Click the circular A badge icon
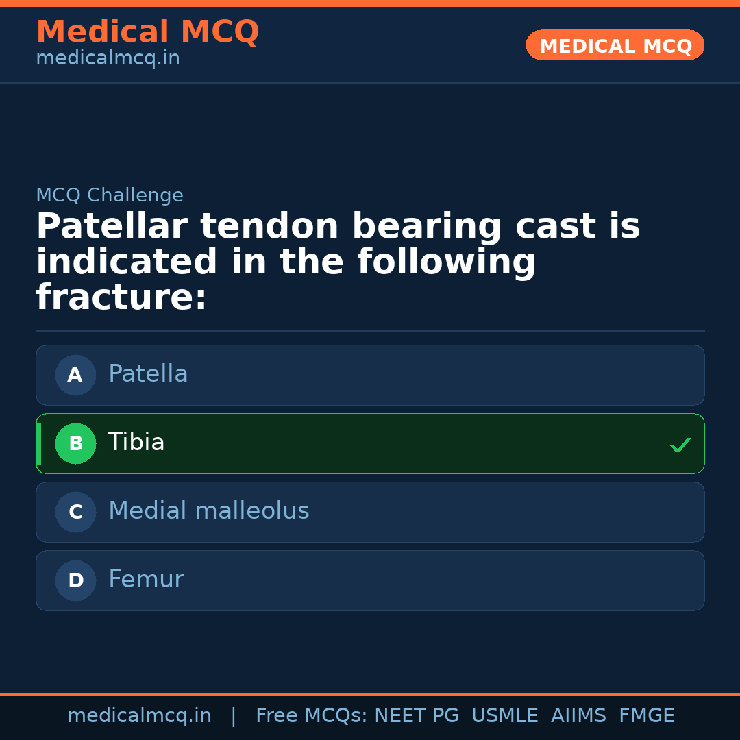Viewport: 740px width, 740px height. [x=75, y=375]
